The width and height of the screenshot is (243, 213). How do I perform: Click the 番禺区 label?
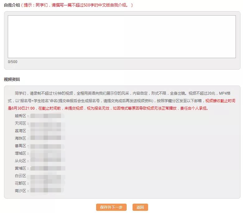pos(21,146)
